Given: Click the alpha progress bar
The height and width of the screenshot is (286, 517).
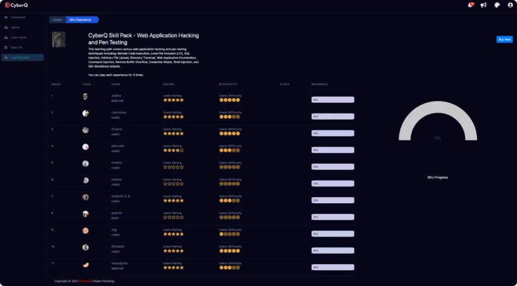Looking at the screenshot, I should 333,100.
